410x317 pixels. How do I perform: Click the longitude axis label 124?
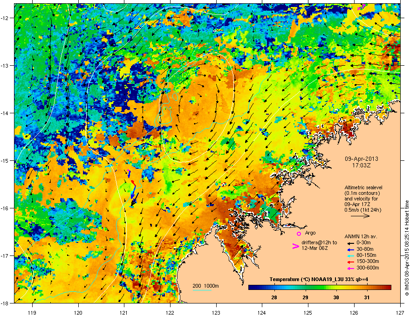coord(262,312)
